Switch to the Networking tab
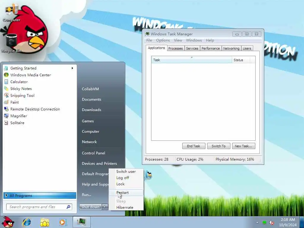The width and height of the screenshot is (304, 228). [x=231, y=48]
